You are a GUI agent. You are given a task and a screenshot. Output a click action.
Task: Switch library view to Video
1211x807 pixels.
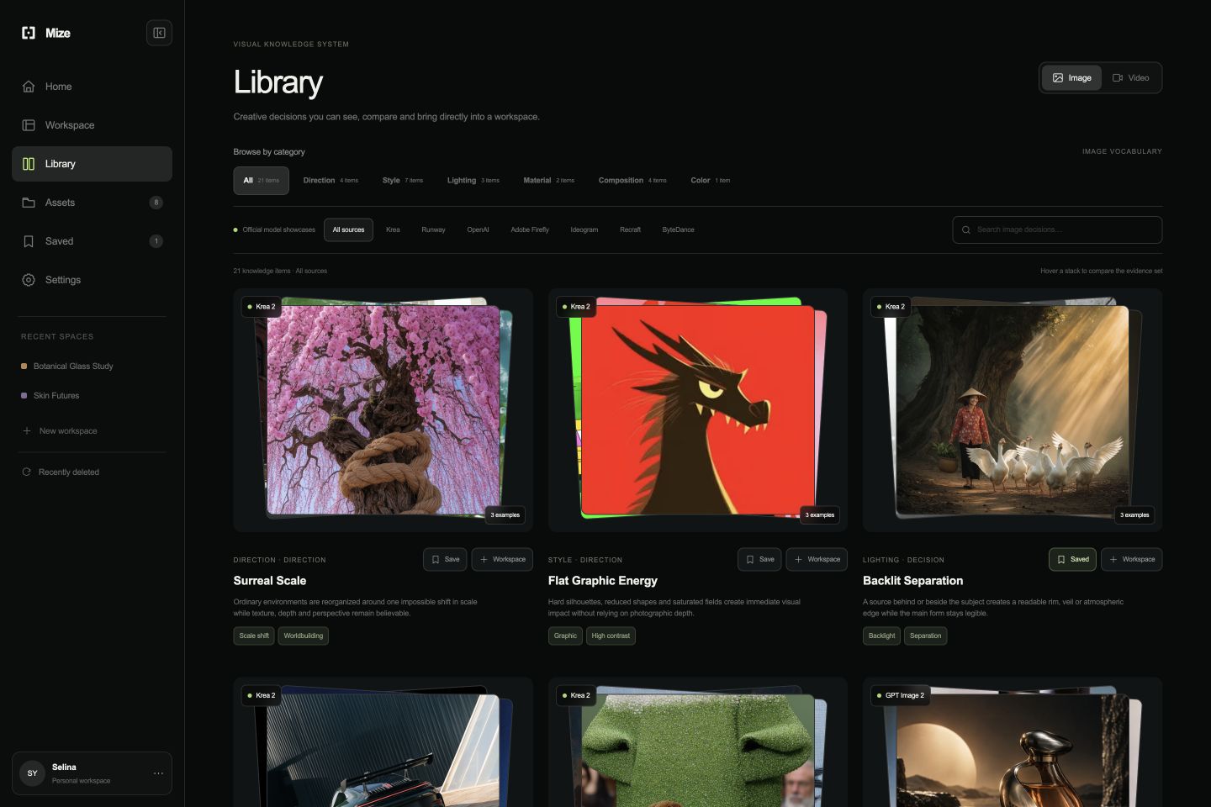pos(1130,78)
